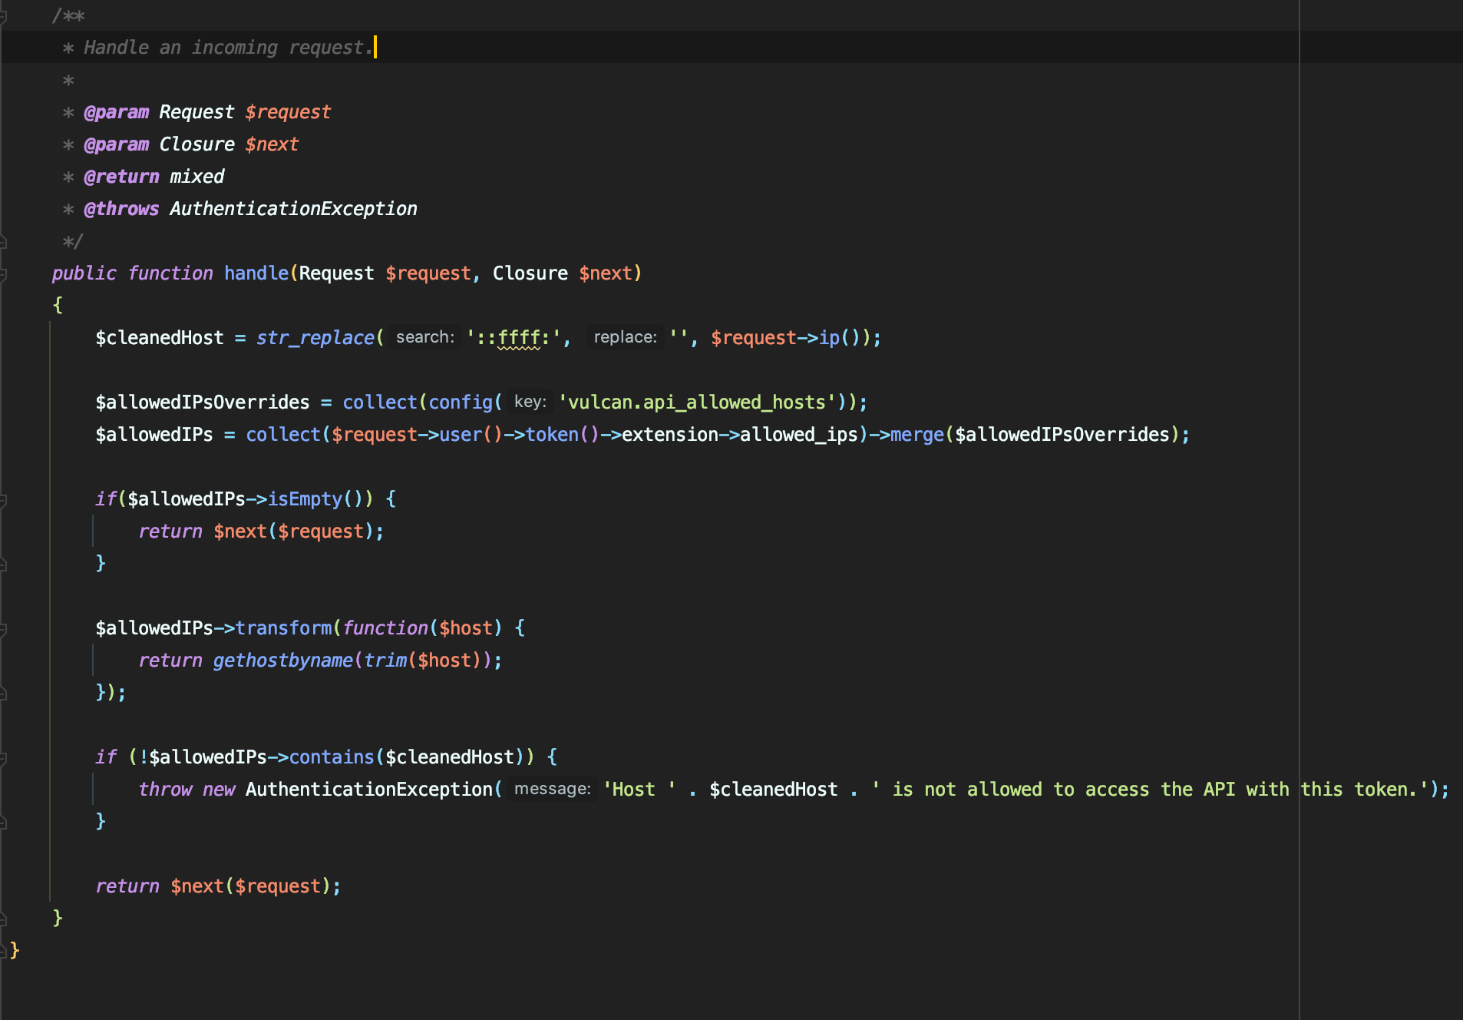The image size is (1463, 1020).
Task: Place cursor on the @throws doc tag
Action: point(121,209)
